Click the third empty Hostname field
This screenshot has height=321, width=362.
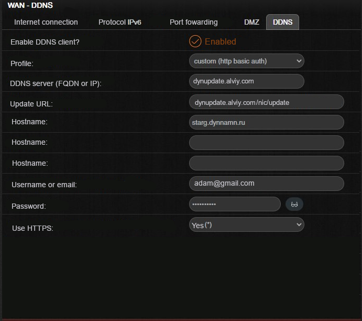click(x=267, y=163)
